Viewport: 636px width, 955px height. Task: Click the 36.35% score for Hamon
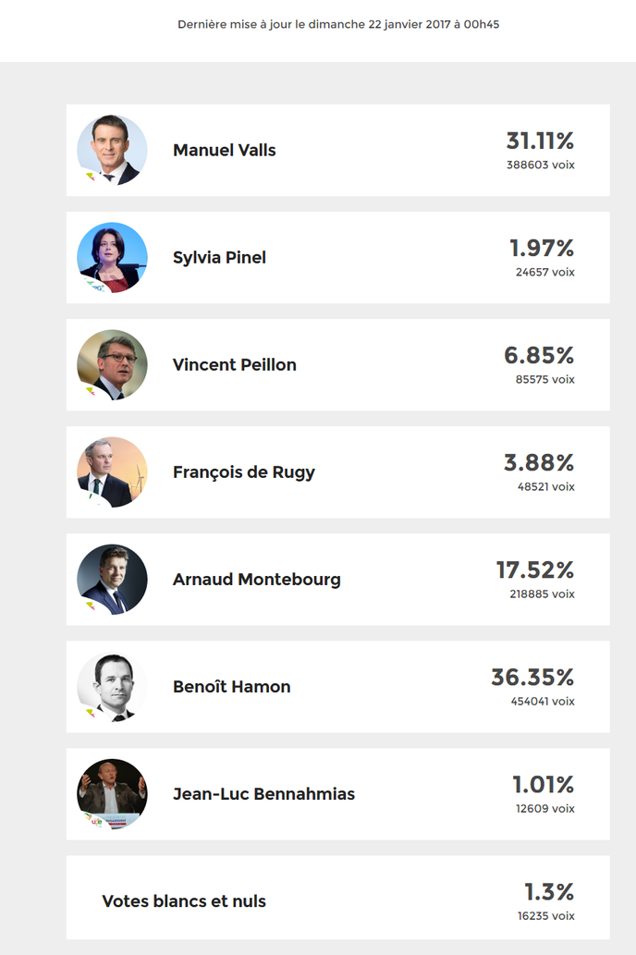(x=532, y=677)
